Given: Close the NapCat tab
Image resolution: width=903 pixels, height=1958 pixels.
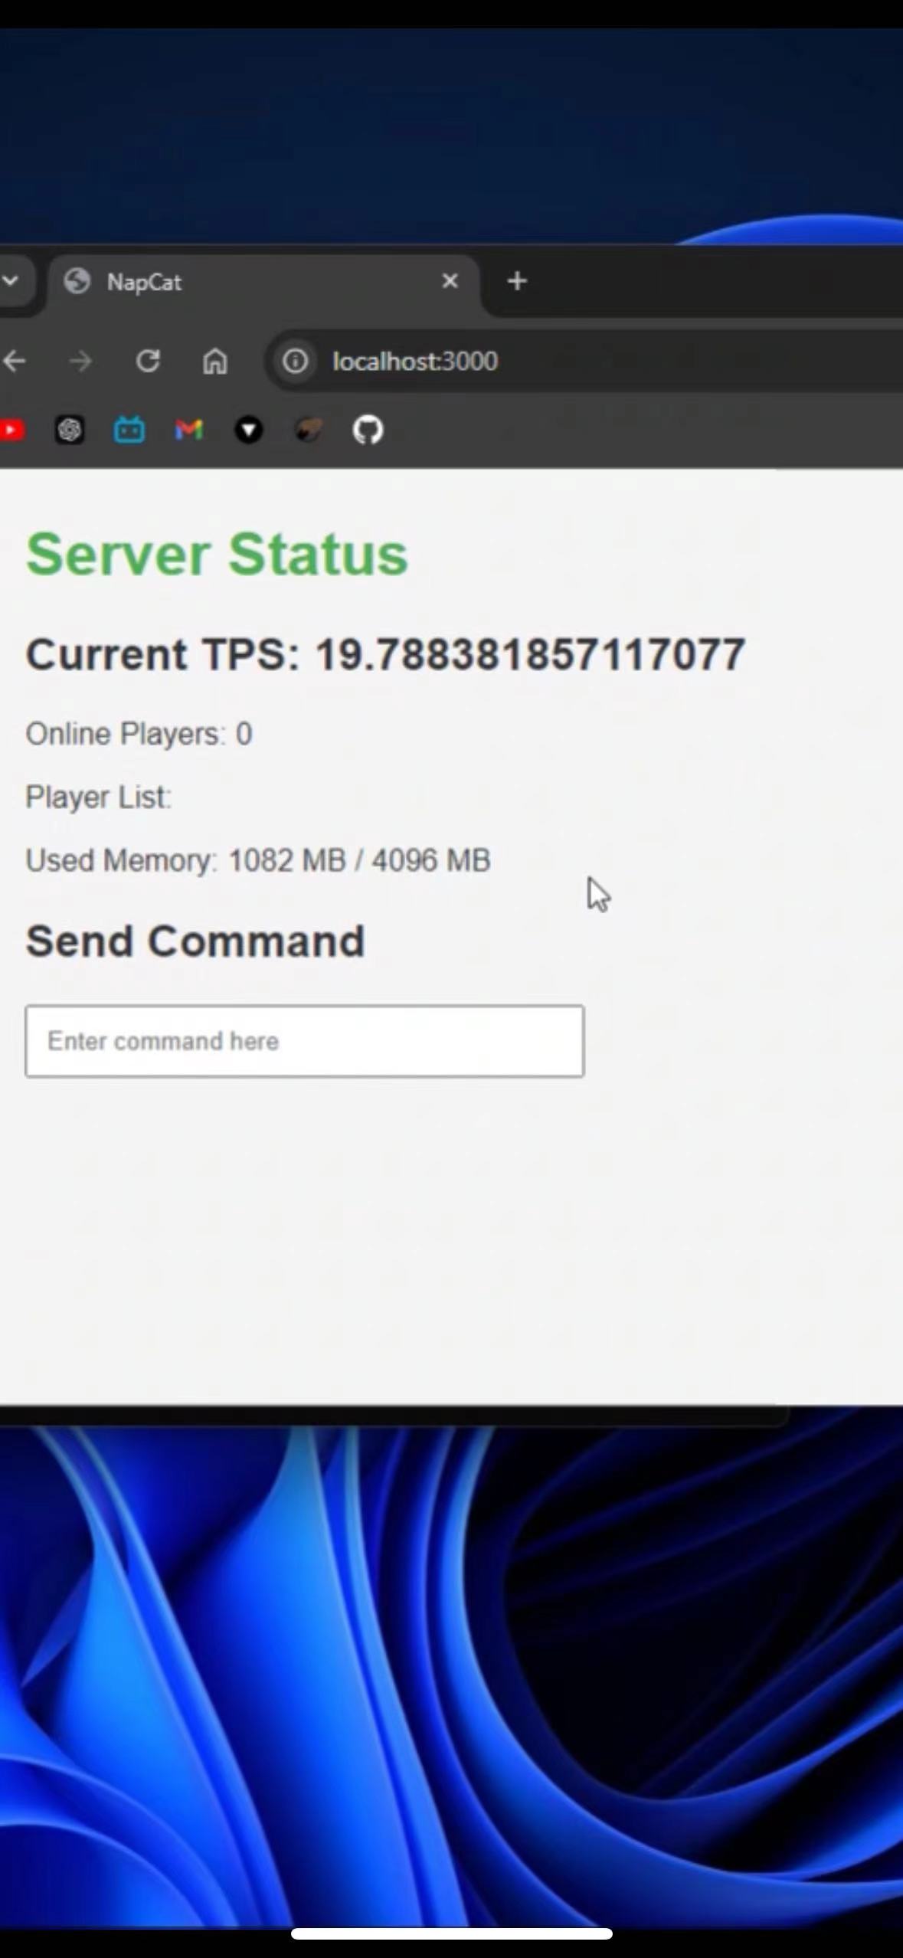Looking at the screenshot, I should (450, 281).
